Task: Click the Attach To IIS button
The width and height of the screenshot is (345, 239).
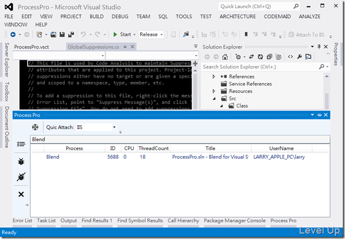Action: click(x=306, y=35)
